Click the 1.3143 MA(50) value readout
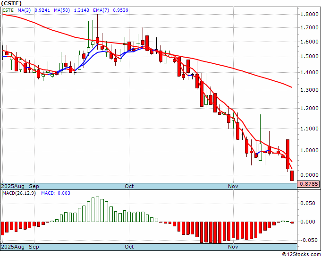 81,10
